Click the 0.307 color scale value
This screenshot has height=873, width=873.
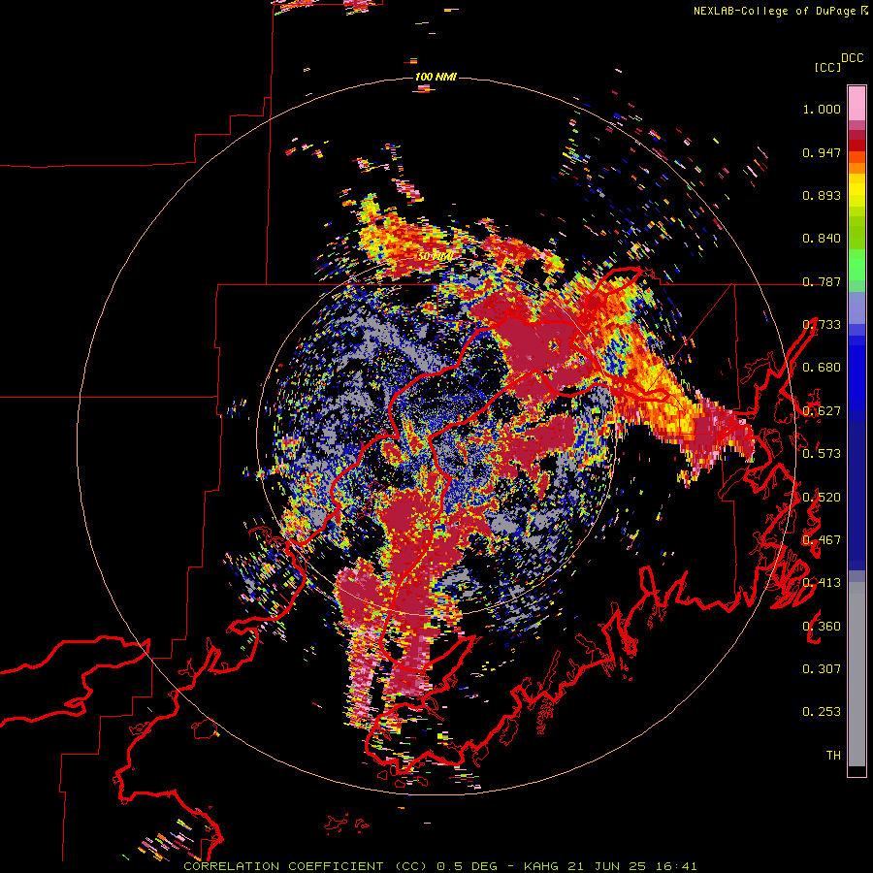[x=822, y=668]
